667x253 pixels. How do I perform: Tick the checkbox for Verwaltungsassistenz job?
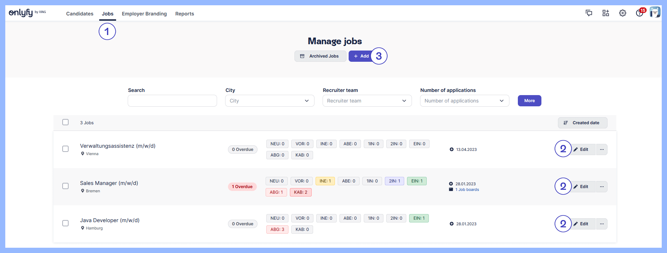click(65, 149)
